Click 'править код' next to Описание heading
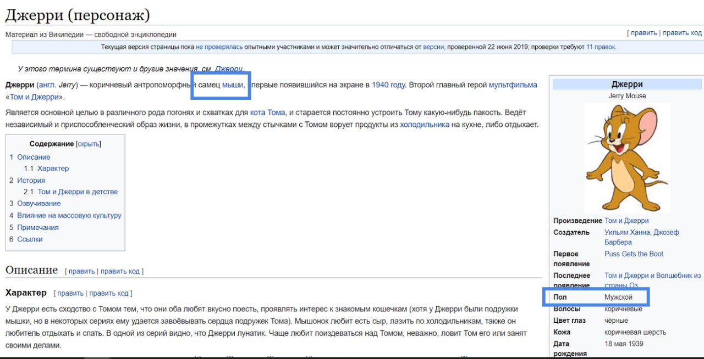Viewport: 704px width, 359px height. pyautogui.click(x=120, y=271)
